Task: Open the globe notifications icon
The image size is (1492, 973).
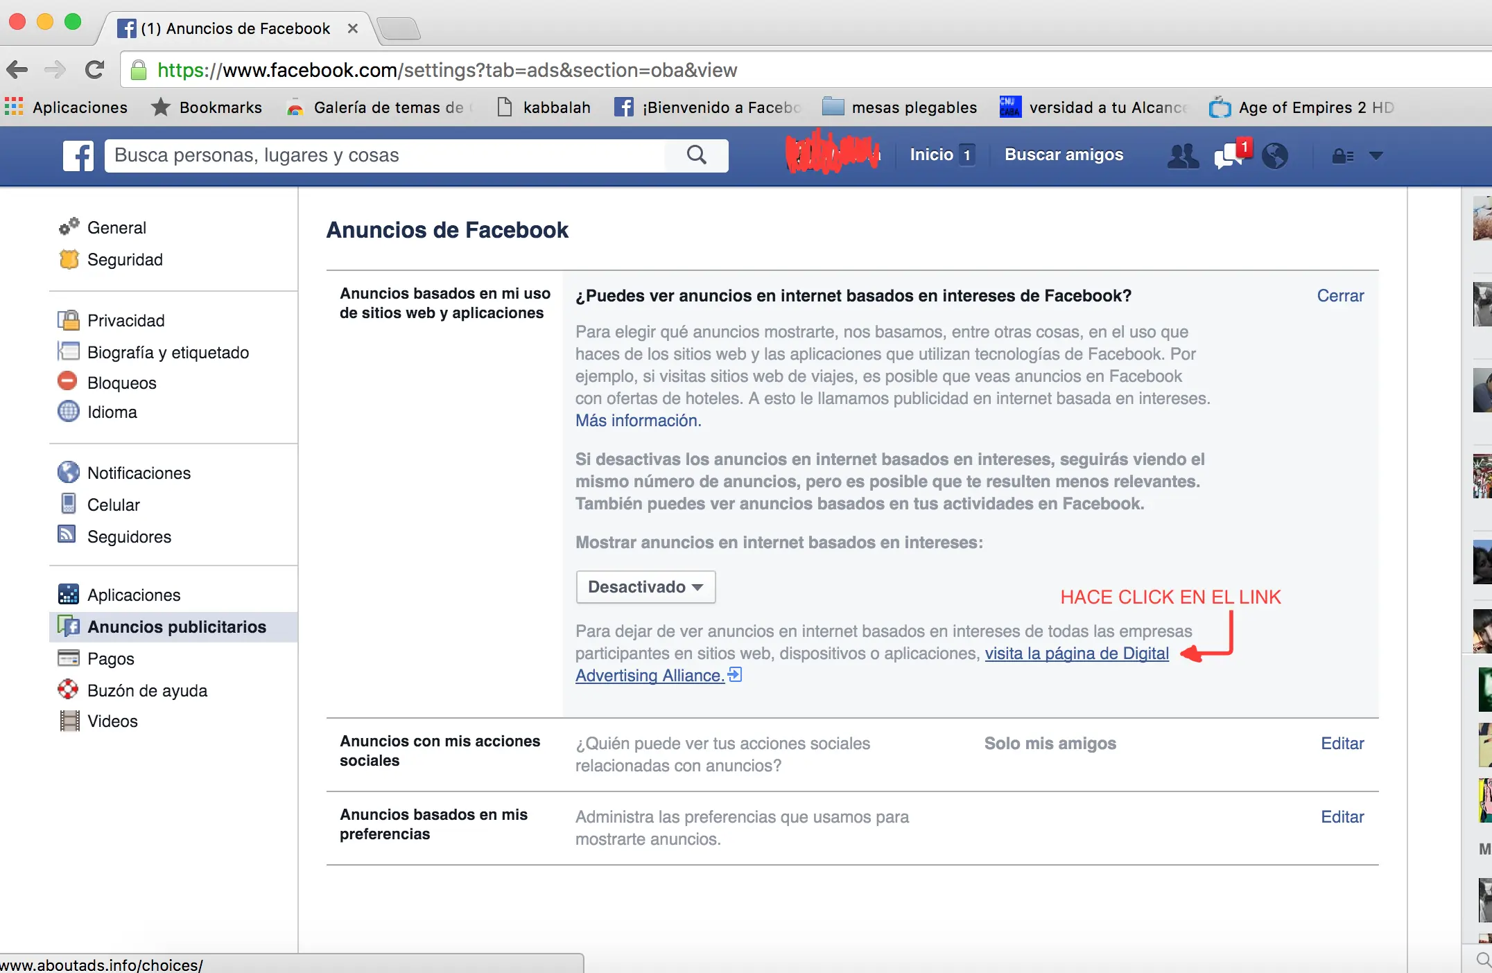Action: click(1275, 155)
